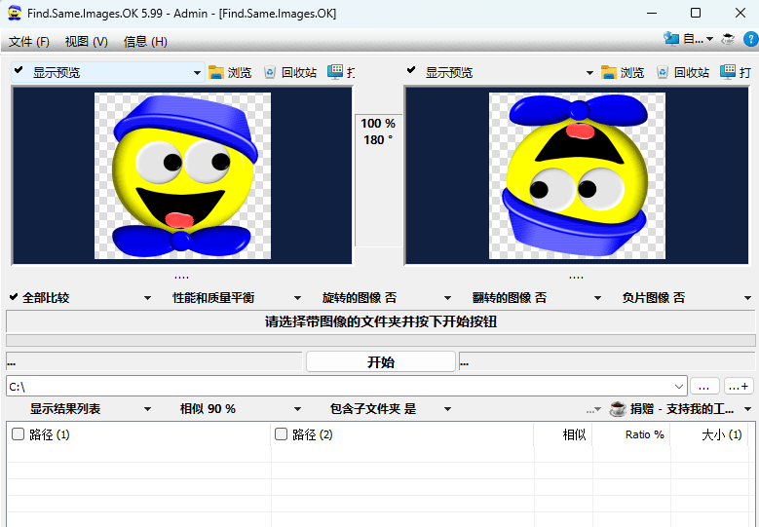This screenshot has height=527, width=759.
Task: Click the right pane 回收站 recycle icon
Action: pos(663,73)
